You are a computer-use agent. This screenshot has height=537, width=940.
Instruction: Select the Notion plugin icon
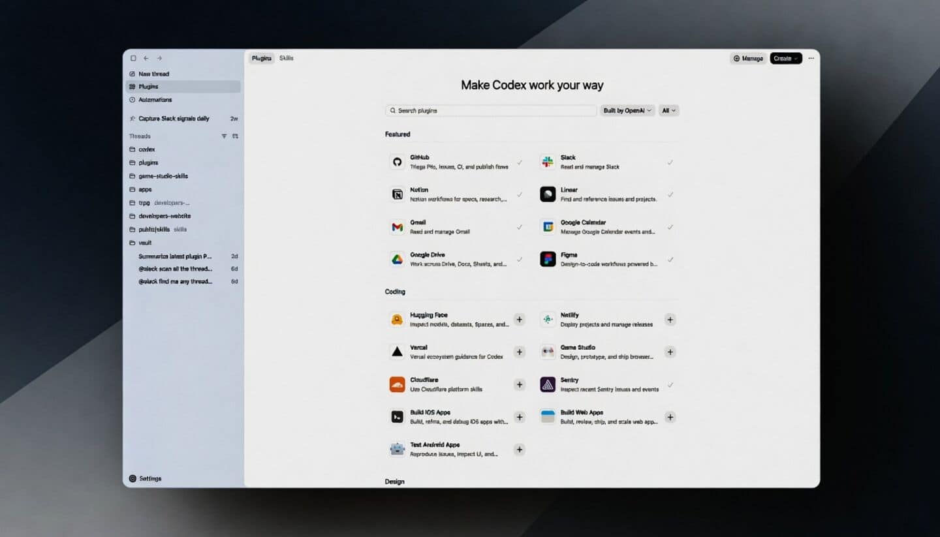(397, 194)
